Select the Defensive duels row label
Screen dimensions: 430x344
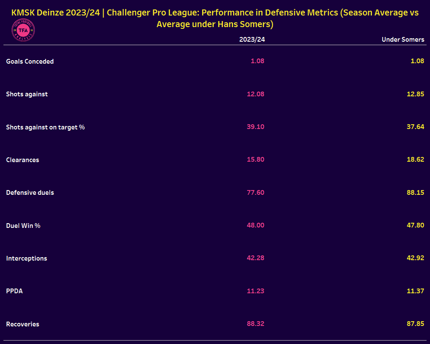(x=30, y=193)
